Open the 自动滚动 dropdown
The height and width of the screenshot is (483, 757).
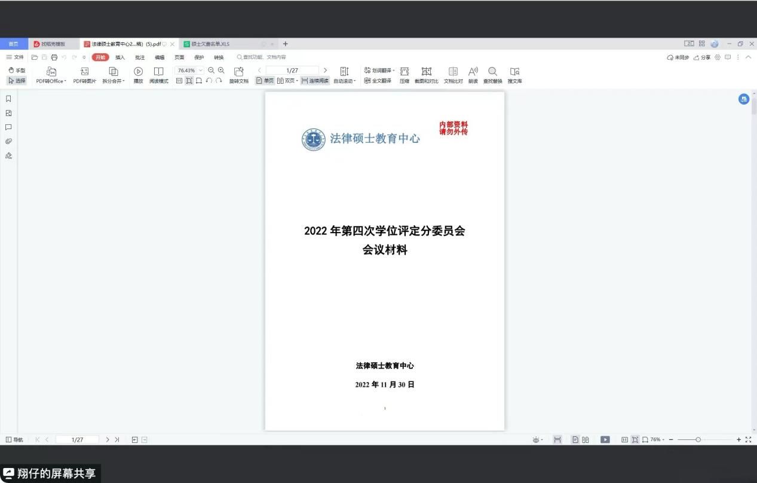click(345, 81)
